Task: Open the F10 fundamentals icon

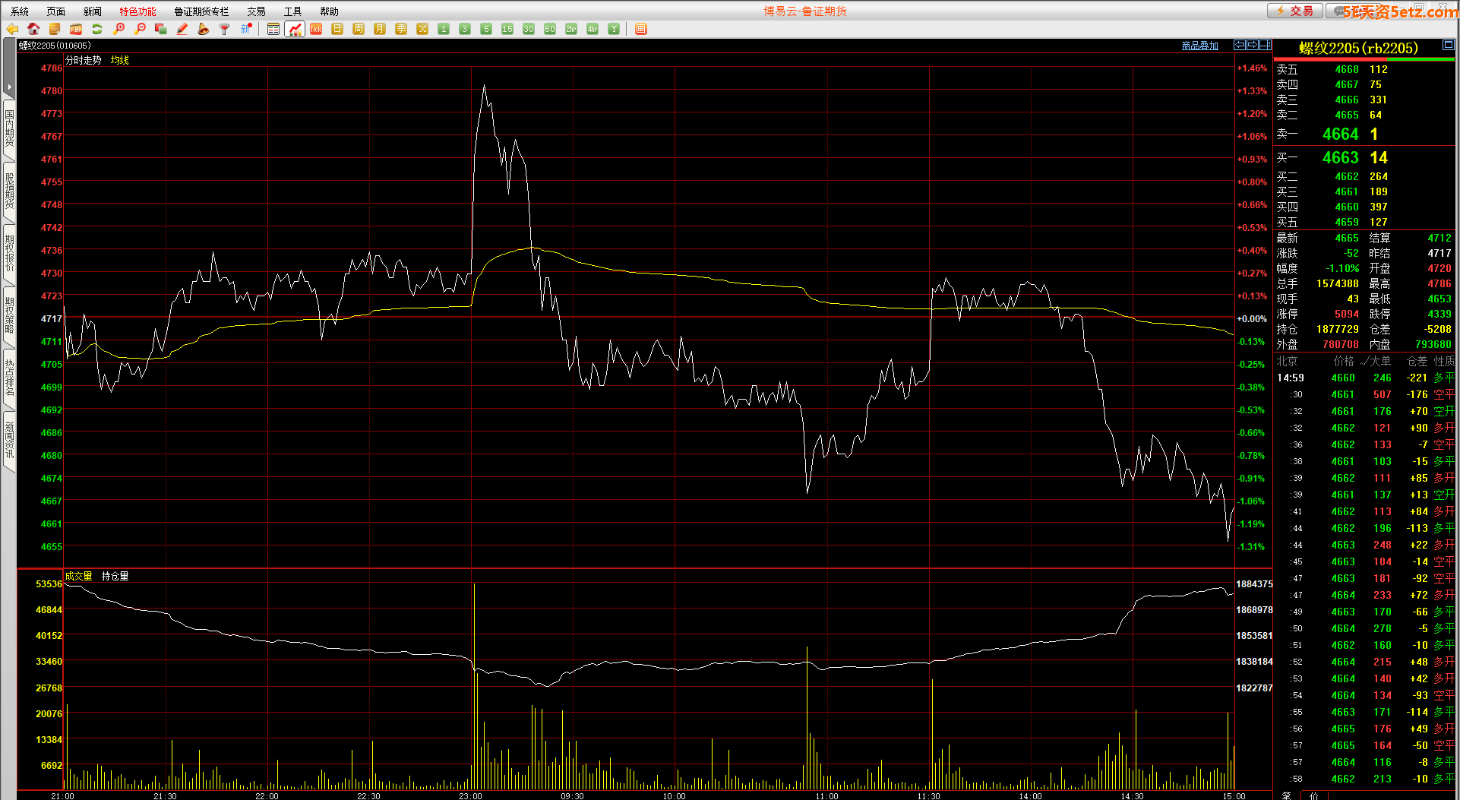Action: [76, 29]
